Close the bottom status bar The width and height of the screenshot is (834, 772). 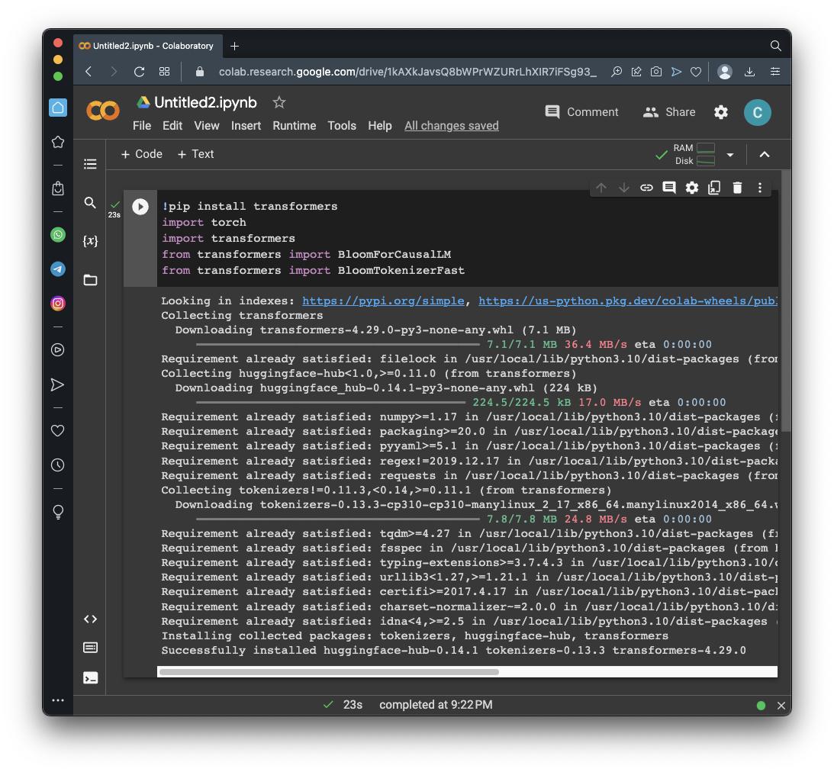click(x=781, y=706)
